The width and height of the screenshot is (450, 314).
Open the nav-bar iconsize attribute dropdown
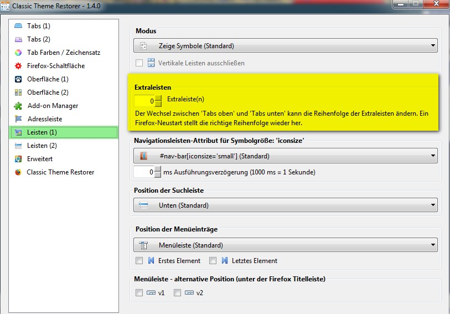click(285, 156)
